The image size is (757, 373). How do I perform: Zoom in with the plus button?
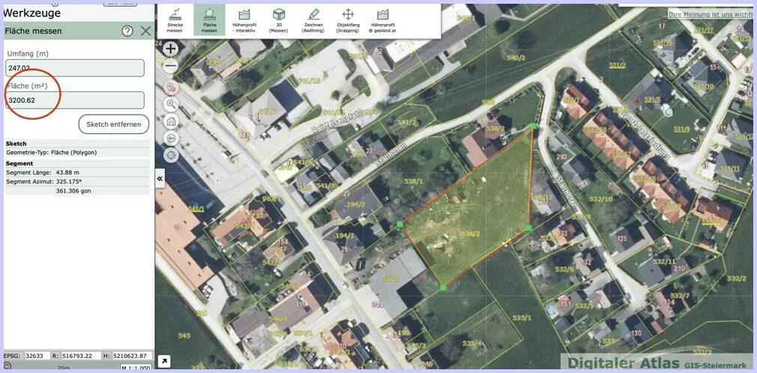coord(171,48)
